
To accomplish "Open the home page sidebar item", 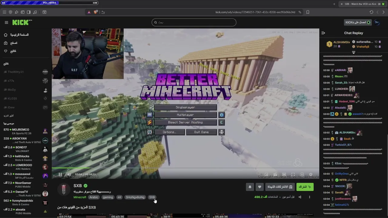I will 16,35.
